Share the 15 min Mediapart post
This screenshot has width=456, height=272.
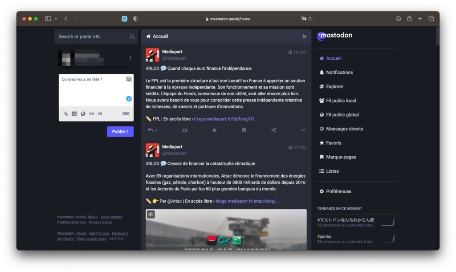click(x=273, y=130)
